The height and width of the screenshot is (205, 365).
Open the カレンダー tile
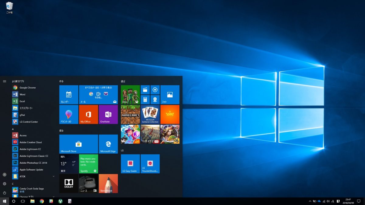click(69, 95)
